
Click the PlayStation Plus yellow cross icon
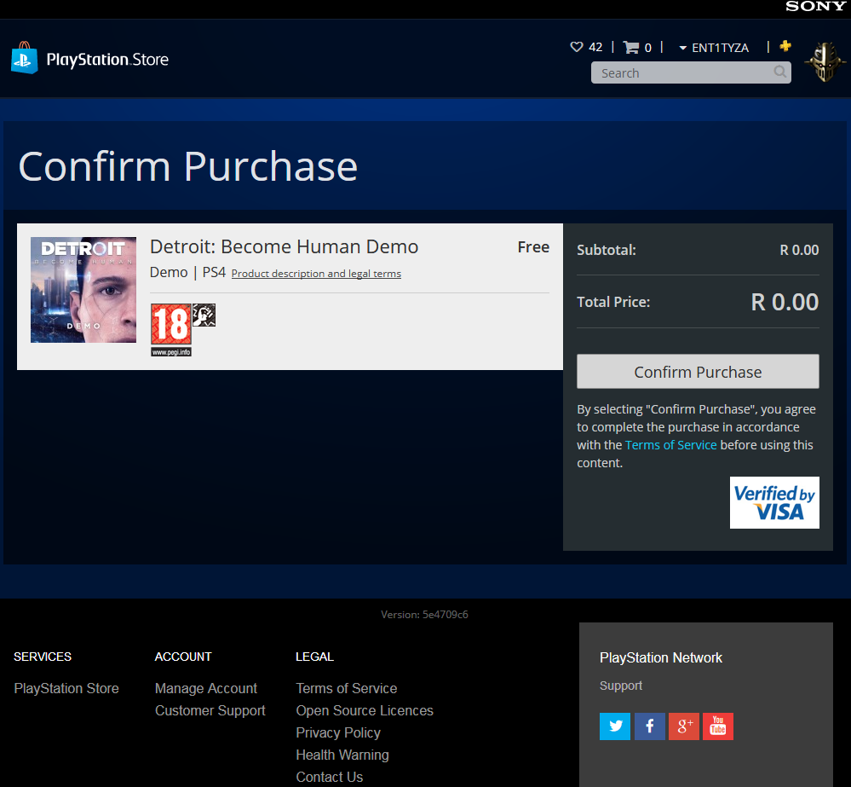785,46
